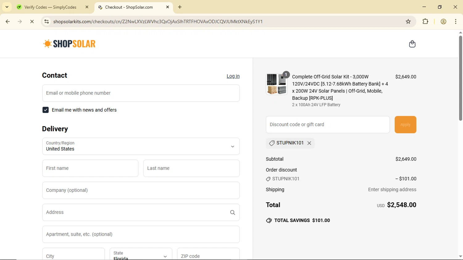Click the Enter shipping address text
This screenshot has height=260, width=463.
(392, 190)
